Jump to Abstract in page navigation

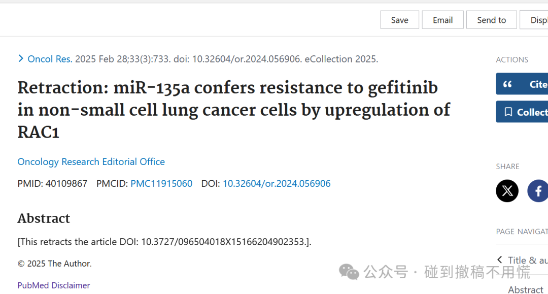point(525,290)
